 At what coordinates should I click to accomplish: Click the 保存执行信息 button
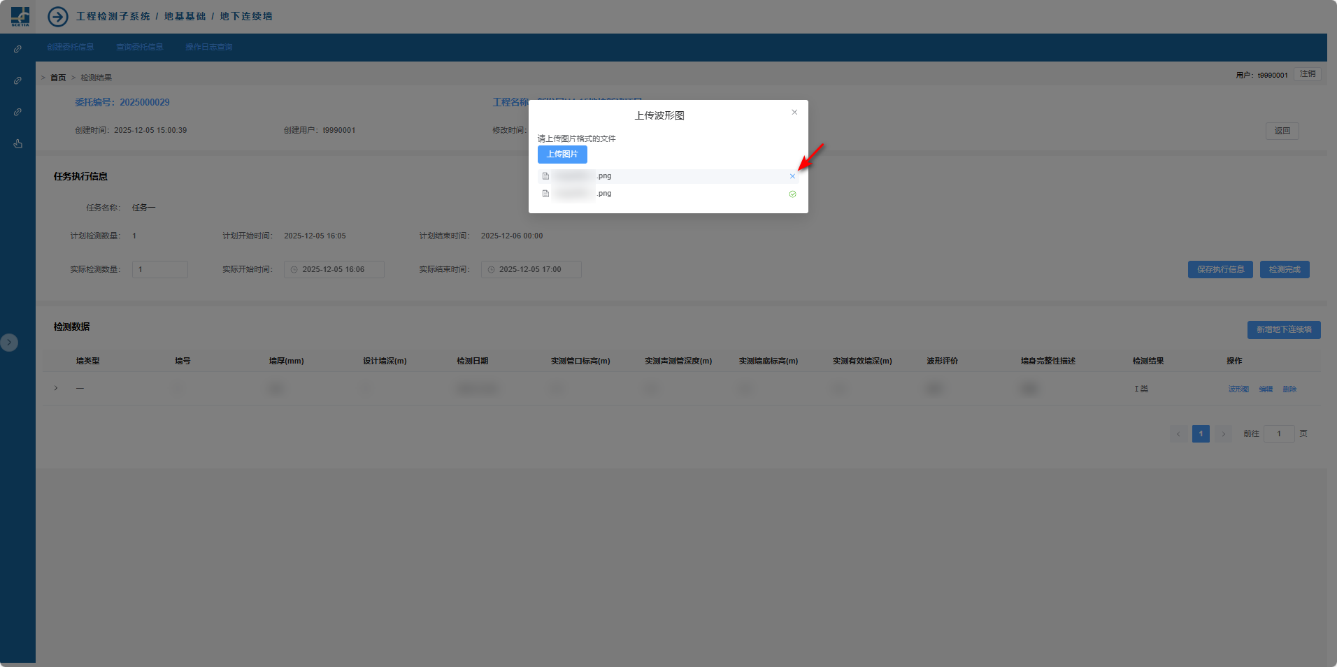pos(1220,270)
